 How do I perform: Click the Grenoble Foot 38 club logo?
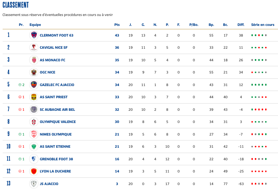(x=33, y=159)
